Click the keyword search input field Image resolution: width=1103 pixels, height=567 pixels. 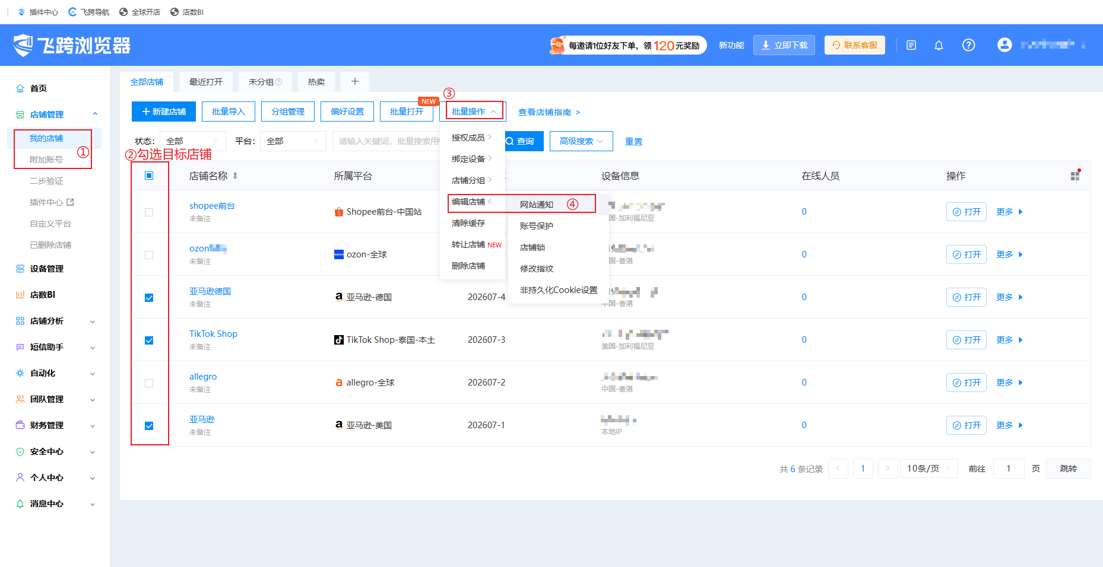point(388,141)
